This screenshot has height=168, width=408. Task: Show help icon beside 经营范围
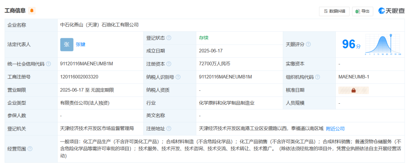(30, 149)
